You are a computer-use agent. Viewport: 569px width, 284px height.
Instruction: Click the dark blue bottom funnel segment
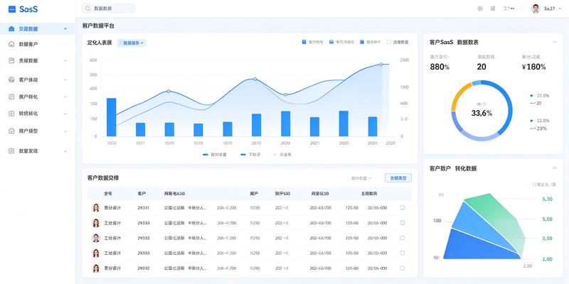tap(475, 246)
